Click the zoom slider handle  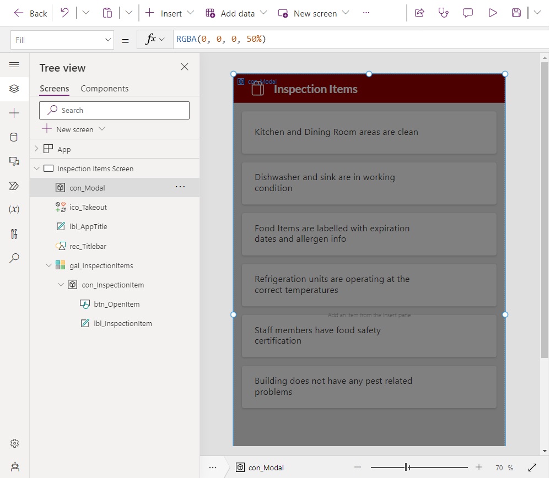(x=407, y=467)
